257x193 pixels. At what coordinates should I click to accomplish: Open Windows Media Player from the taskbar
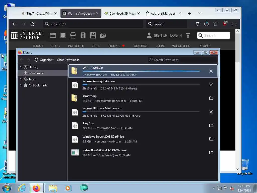click(68, 188)
